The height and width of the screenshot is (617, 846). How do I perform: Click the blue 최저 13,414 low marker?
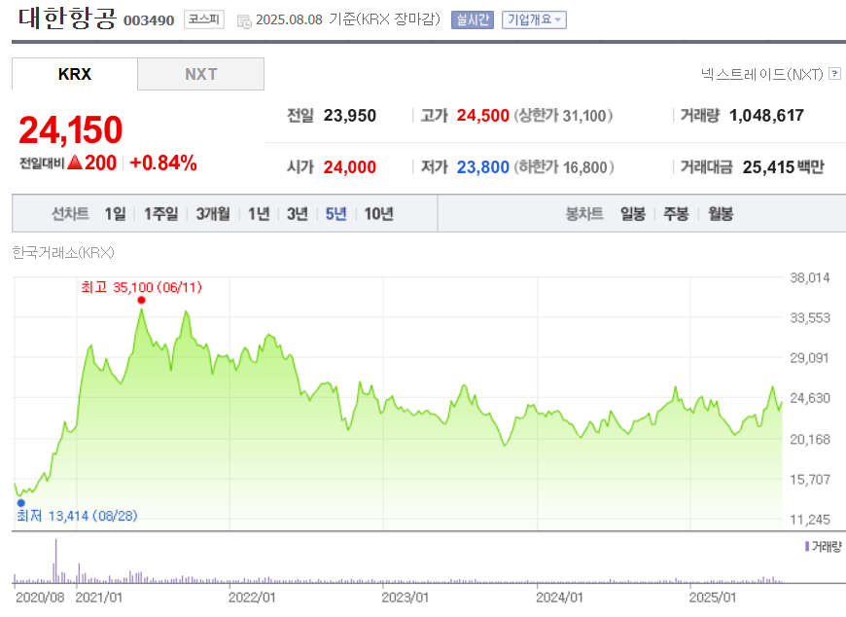coord(21,502)
